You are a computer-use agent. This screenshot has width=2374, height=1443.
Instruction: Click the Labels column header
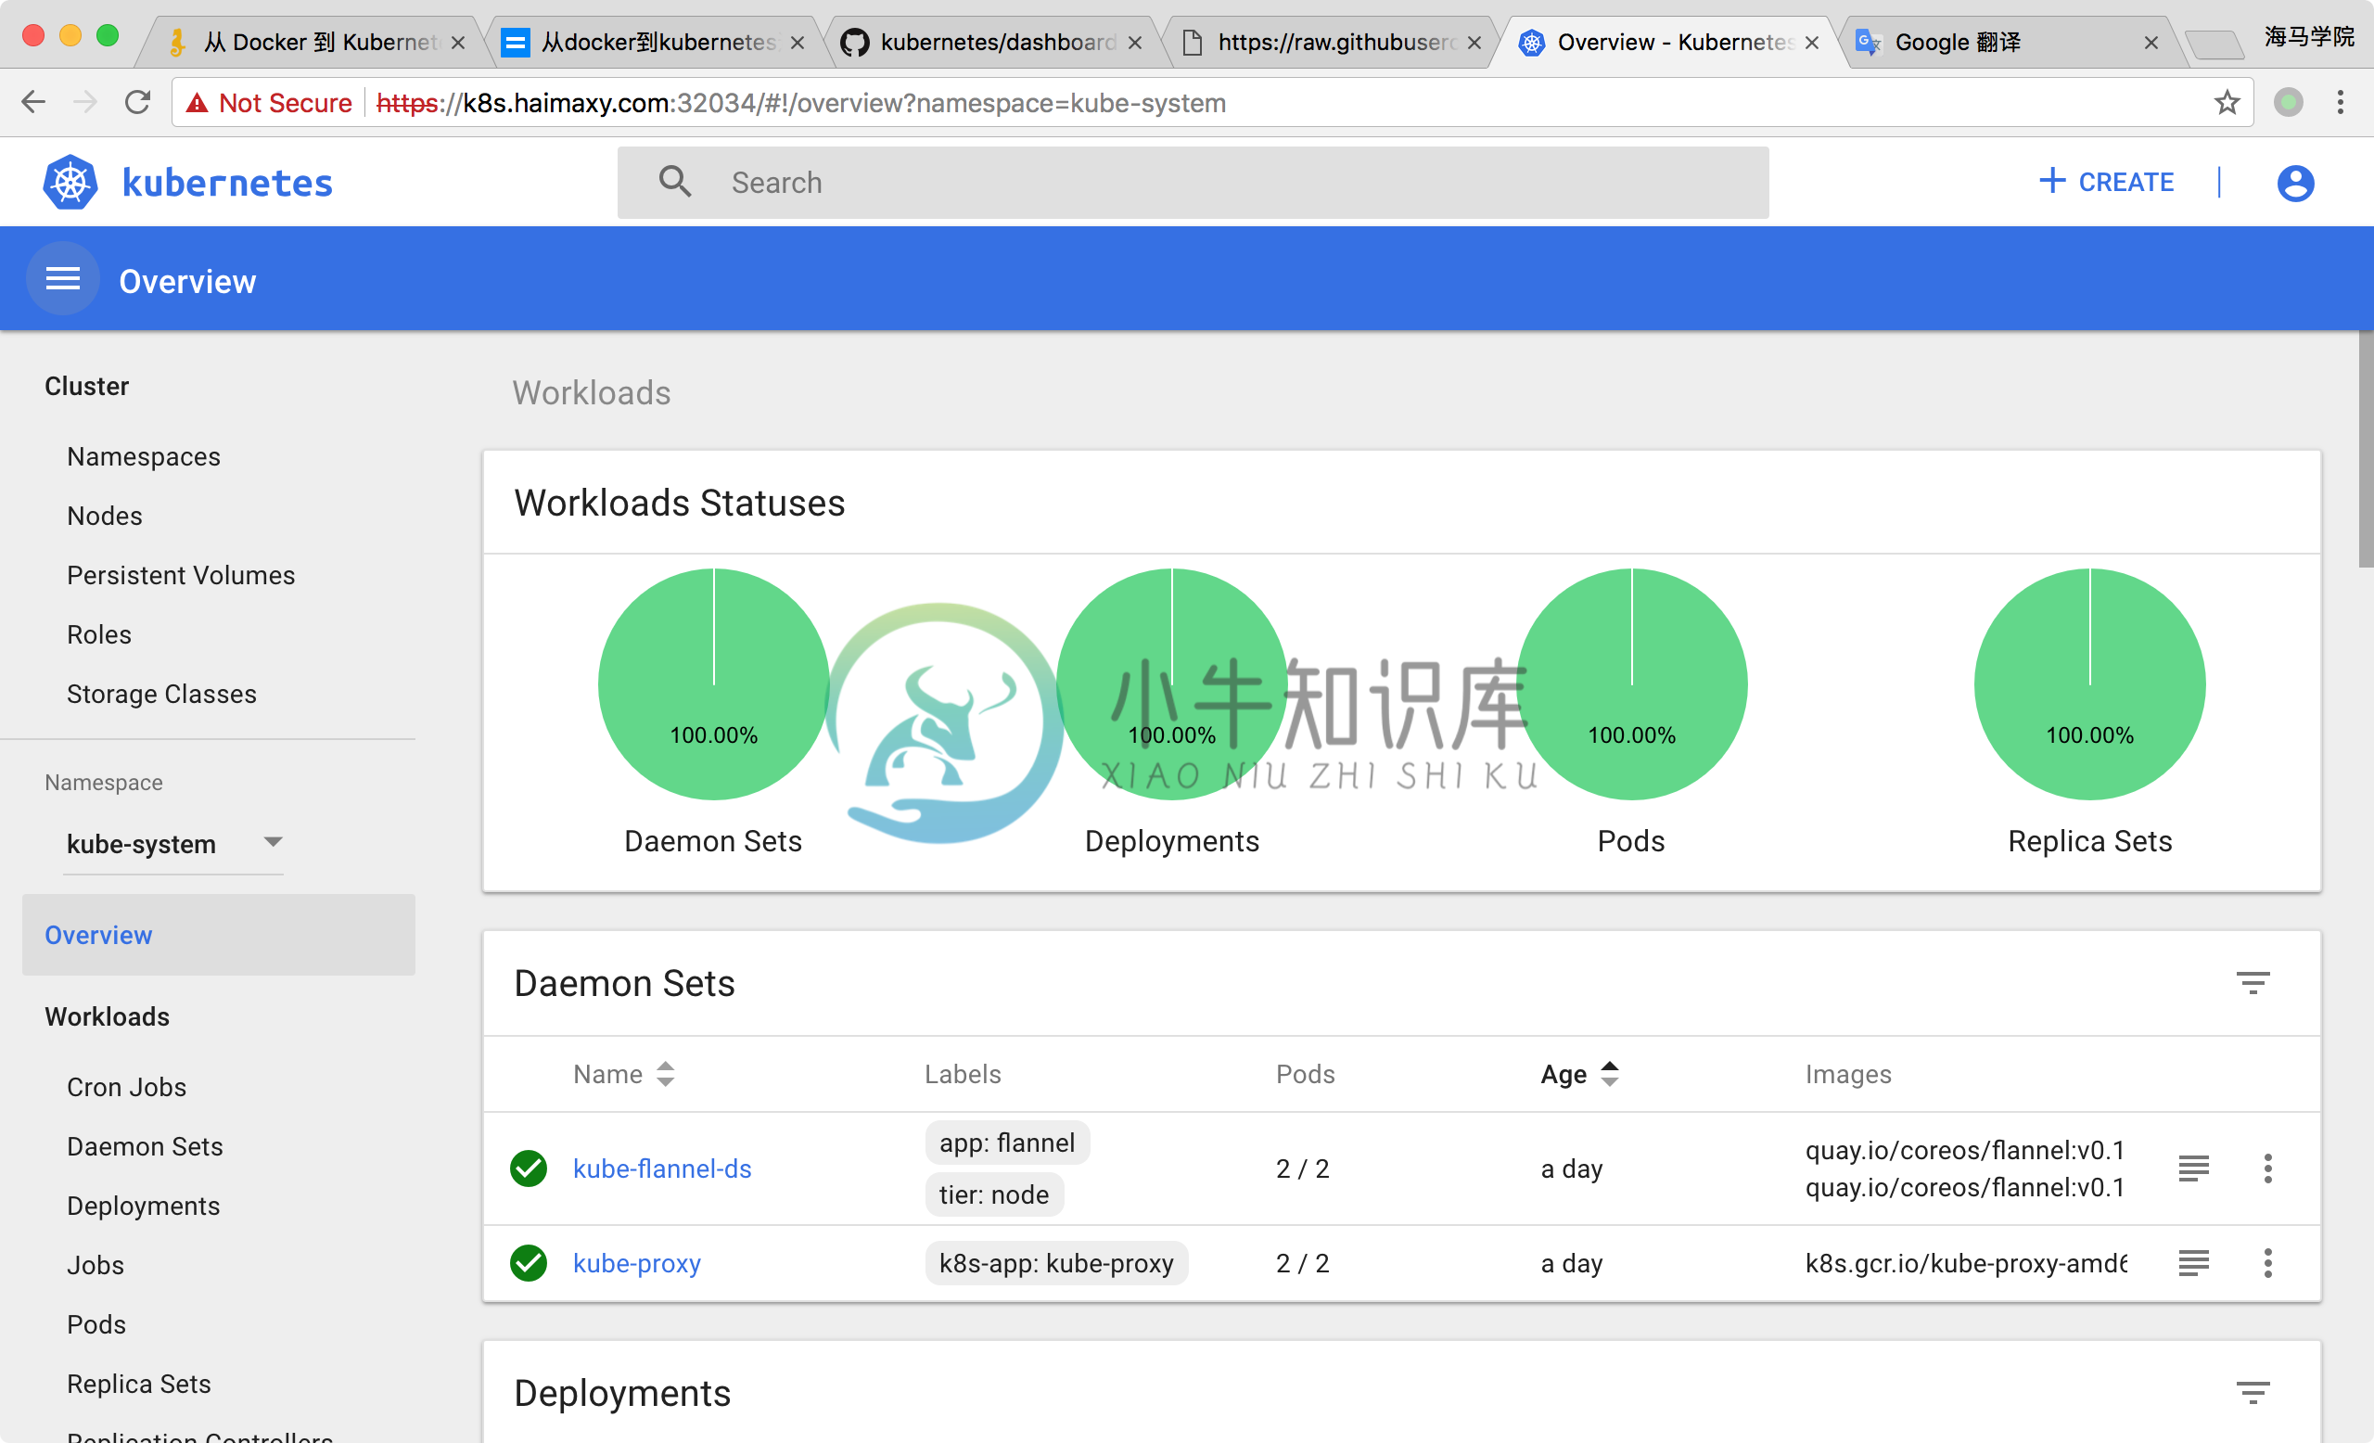(x=963, y=1074)
